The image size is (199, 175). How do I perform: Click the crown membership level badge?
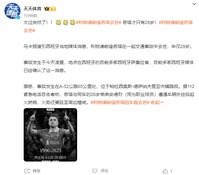50,9
